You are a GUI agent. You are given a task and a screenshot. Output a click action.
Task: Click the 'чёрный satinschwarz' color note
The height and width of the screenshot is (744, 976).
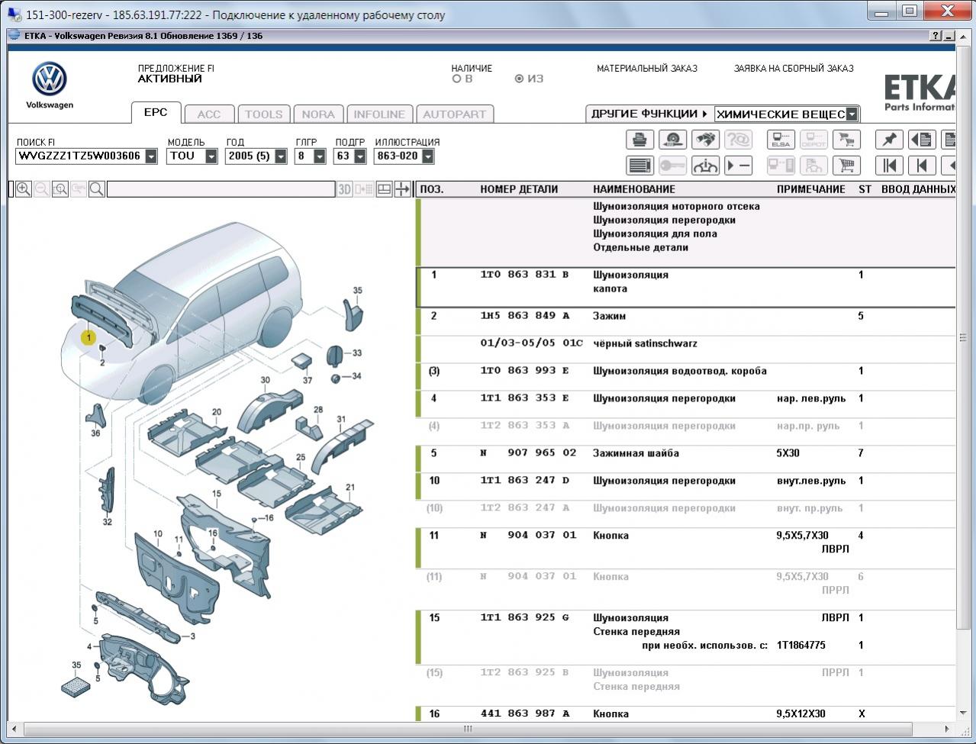tap(645, 343)
